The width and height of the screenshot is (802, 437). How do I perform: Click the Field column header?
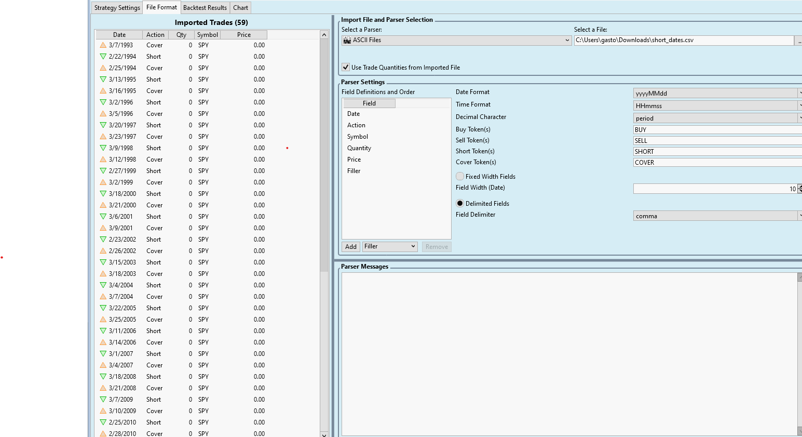pyautogui.click(x=369, y=103)
